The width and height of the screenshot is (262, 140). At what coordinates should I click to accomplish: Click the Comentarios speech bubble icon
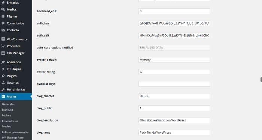[x=3, y=23]
